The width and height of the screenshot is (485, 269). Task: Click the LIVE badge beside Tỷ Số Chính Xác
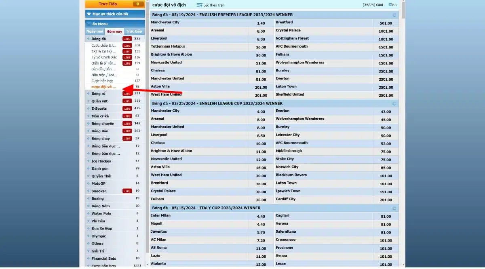[x=127, y=57]
